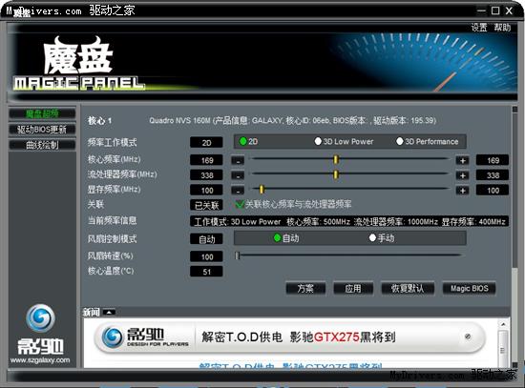Viewport: 525px width, 388px height.
Task: Click the 核心 1 label
Action: 99,120
